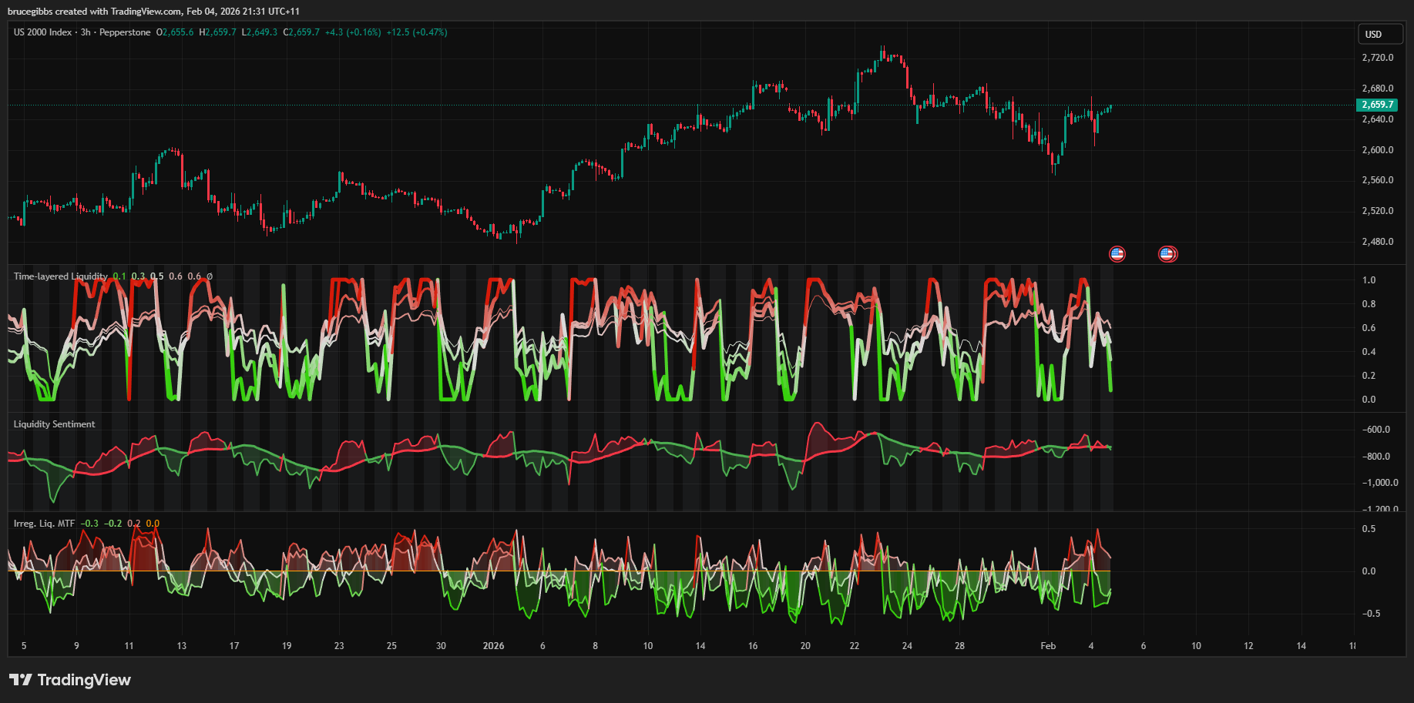Image resolution: width=1414 pixels, height=703 pixels.
Task: Click the US 2000 Index symbol title
Action: (42, 32)
